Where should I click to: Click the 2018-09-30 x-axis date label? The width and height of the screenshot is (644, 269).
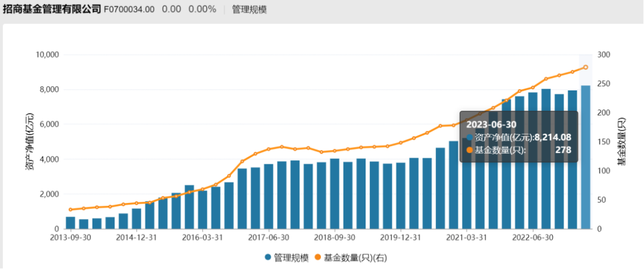pos(333,237)
